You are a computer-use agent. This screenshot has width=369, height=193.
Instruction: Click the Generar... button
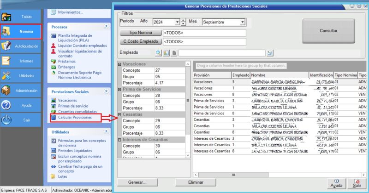(137, 182)
